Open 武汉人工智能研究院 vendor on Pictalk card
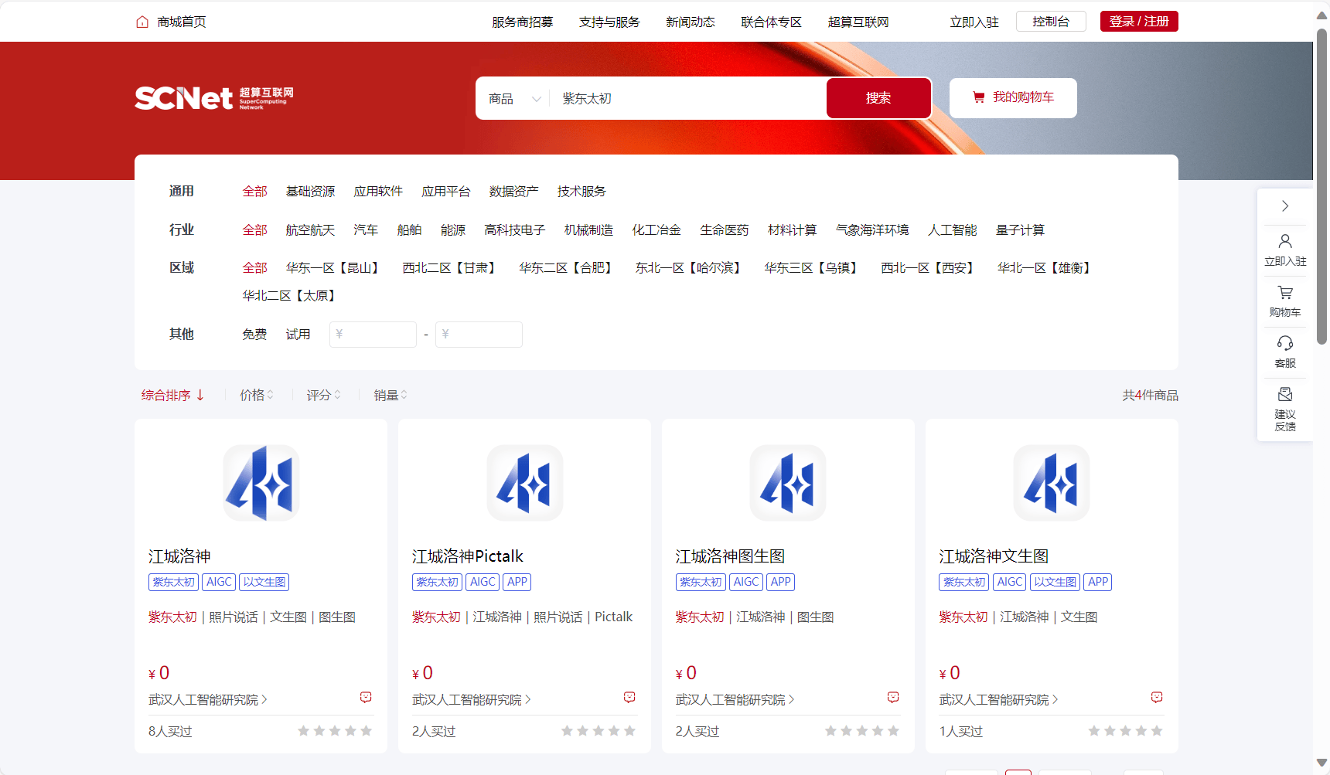The width and height of the screenshot is (1330, 775). pos(472,700)
